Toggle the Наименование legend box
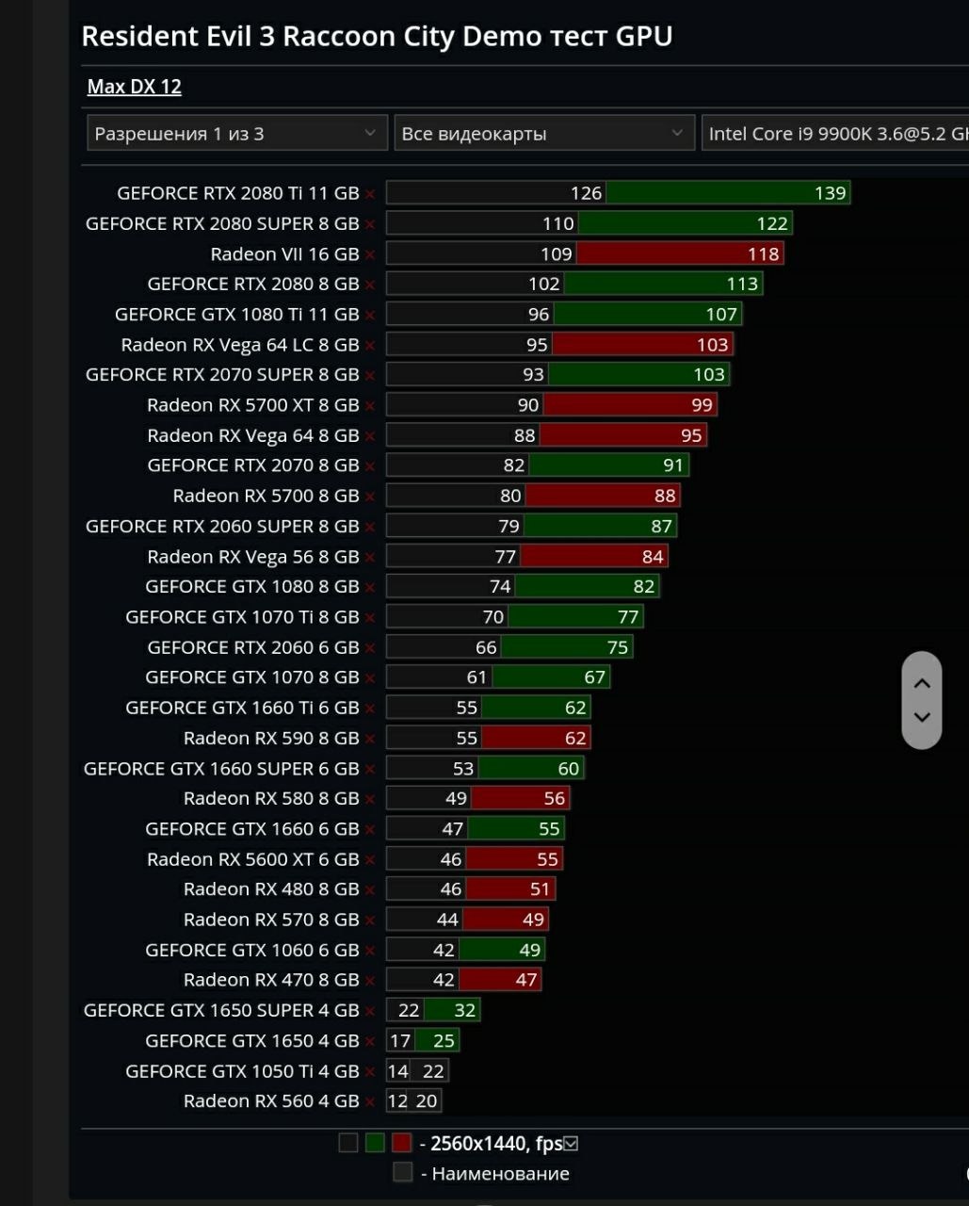Image resolution: width=969 pixels, height=1206 pixels. coord(403,1173)
